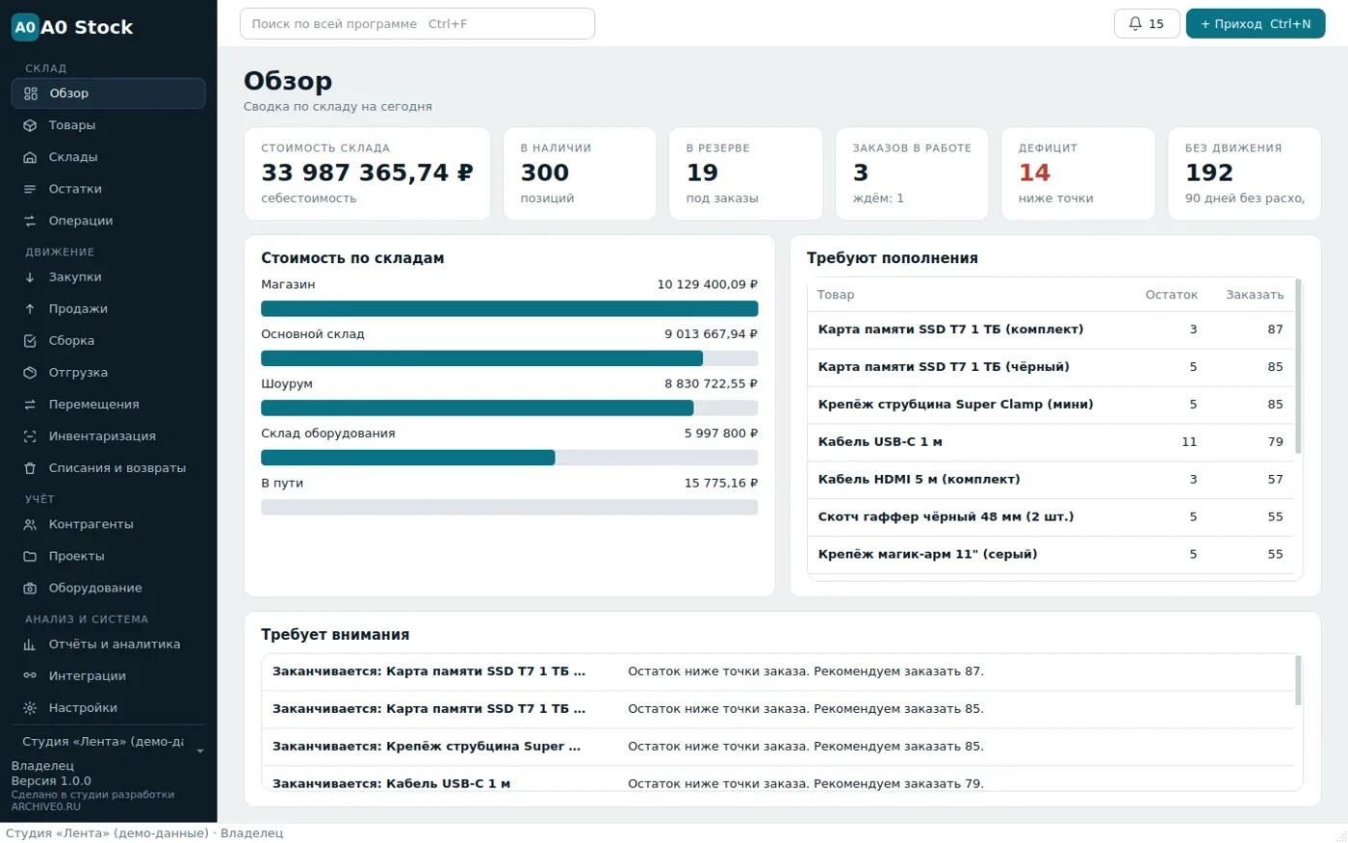Open Отчёты и аналитика chart icon
The height and width of the screenshot is (843, 1348).
(x=30, y=644)
